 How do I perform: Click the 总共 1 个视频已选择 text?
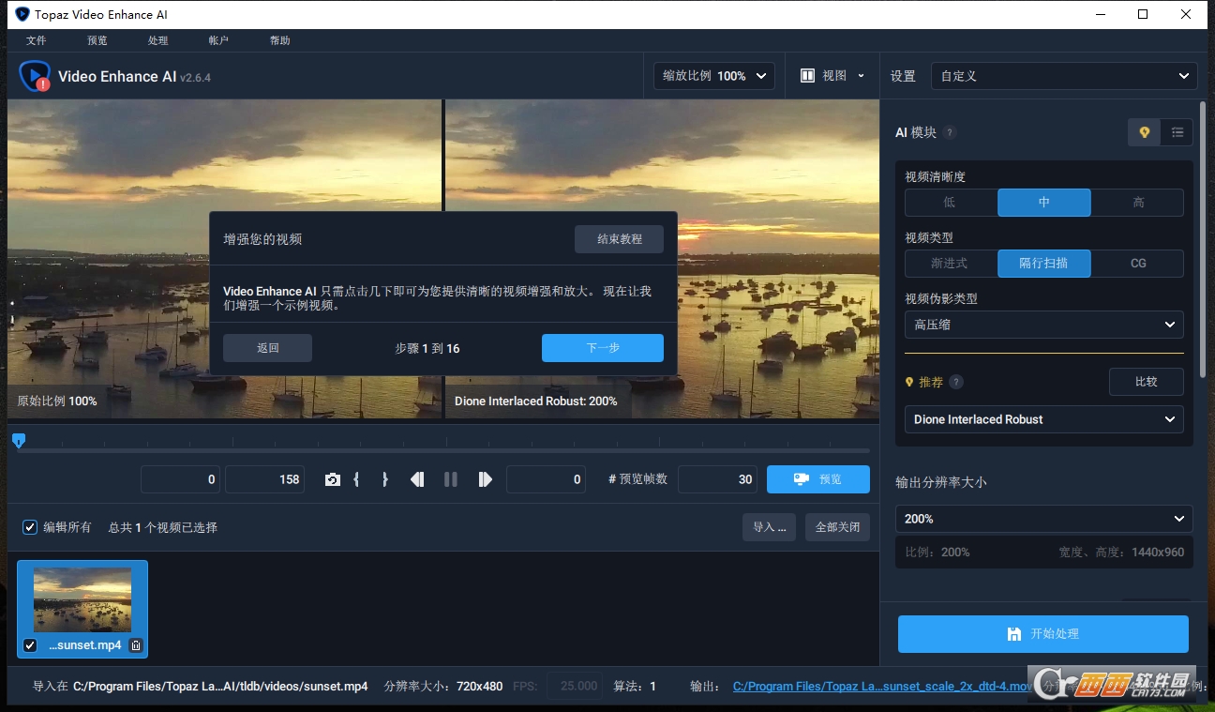coord(162,527)
